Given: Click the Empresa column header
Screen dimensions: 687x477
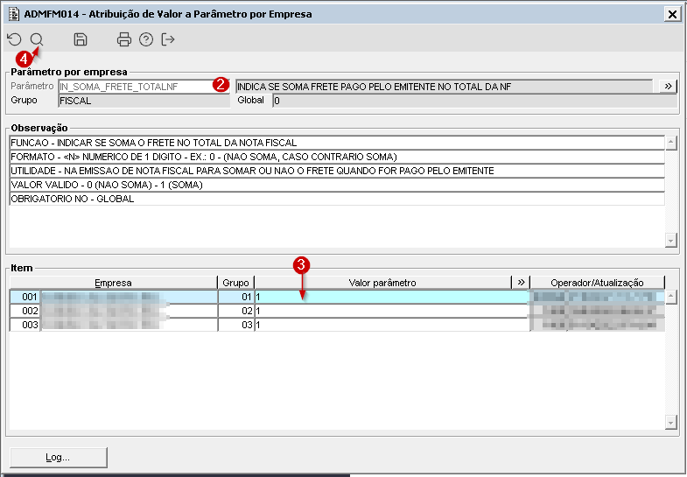Looking at the screenshot, I should 114,283.
